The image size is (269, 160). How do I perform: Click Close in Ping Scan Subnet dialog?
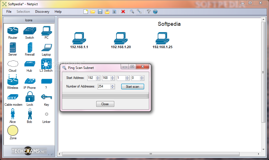pyautogui.click(x=105, y=104)
